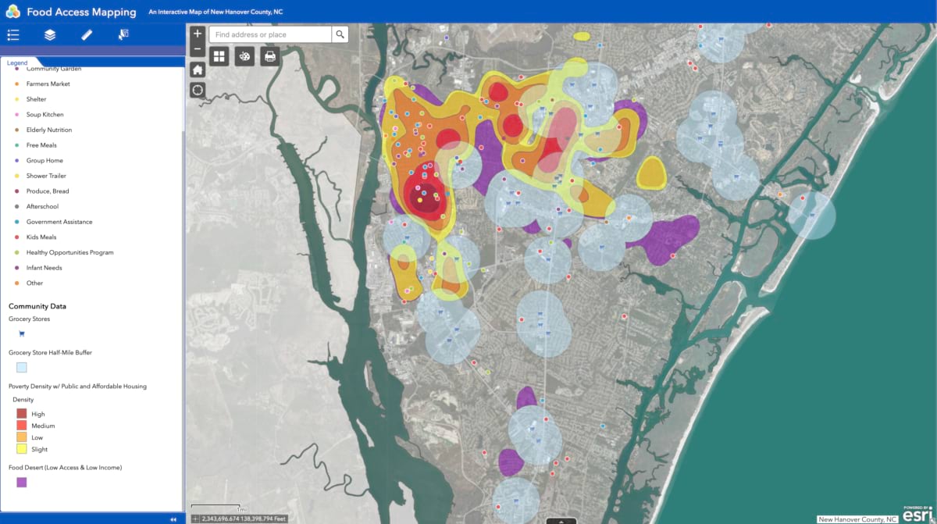Click the Low density orange swatch
Viewport: 937px width, 524px height.
coord(22,437)
